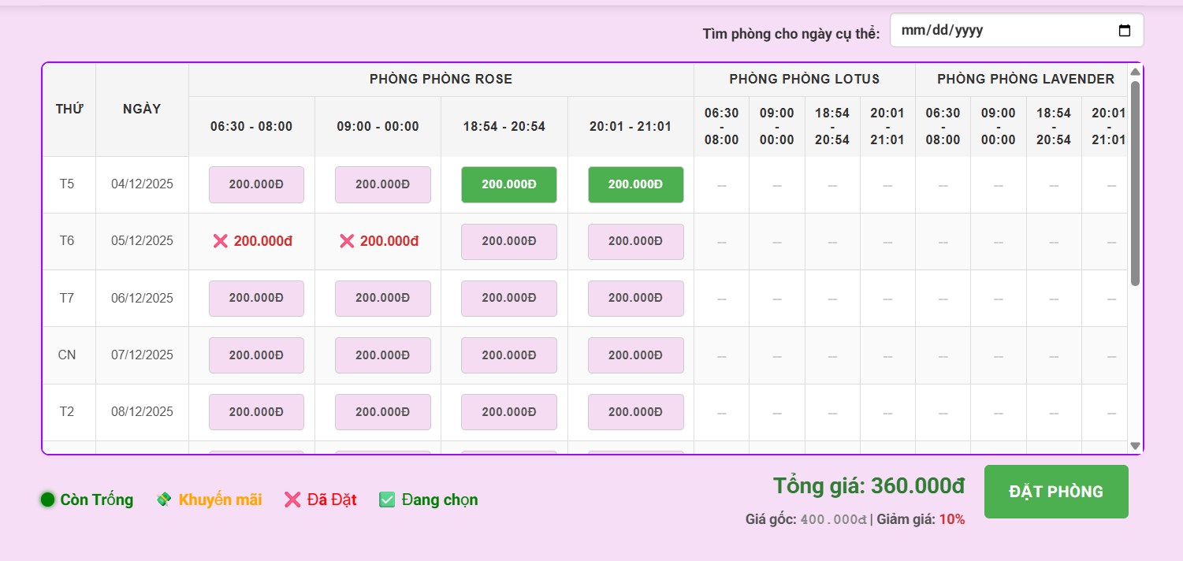
Task: Click the green Còn Trống legend dot
Action: pos(47,500)
